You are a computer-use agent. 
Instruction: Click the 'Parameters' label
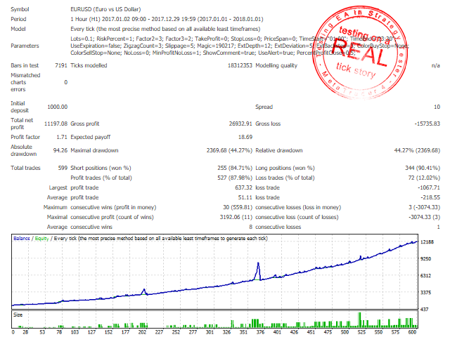pos(25,46)
